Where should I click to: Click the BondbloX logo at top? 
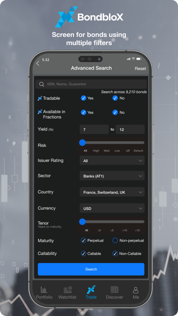(x=89, y=17)
